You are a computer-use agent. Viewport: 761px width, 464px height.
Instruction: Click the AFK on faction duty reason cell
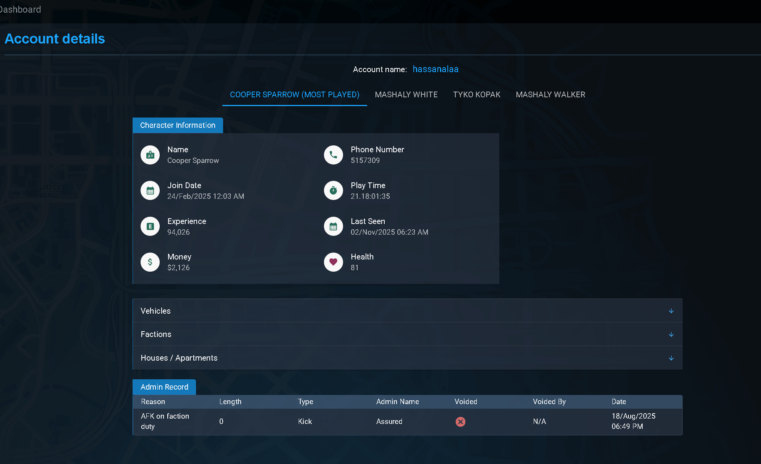click(165, 421)
